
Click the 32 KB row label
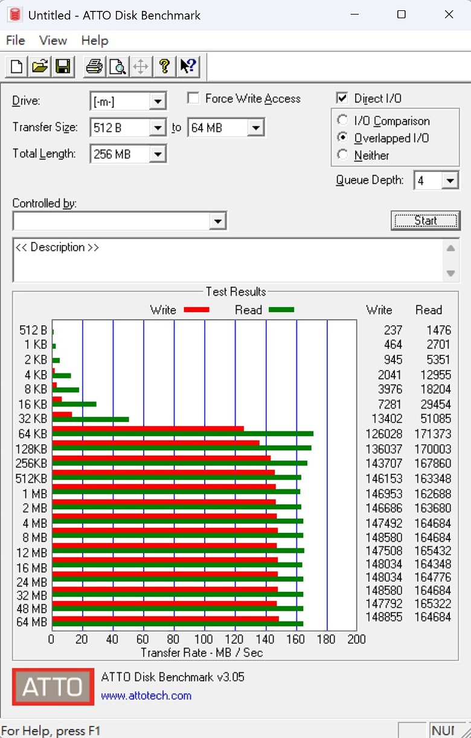click(32, 419)
